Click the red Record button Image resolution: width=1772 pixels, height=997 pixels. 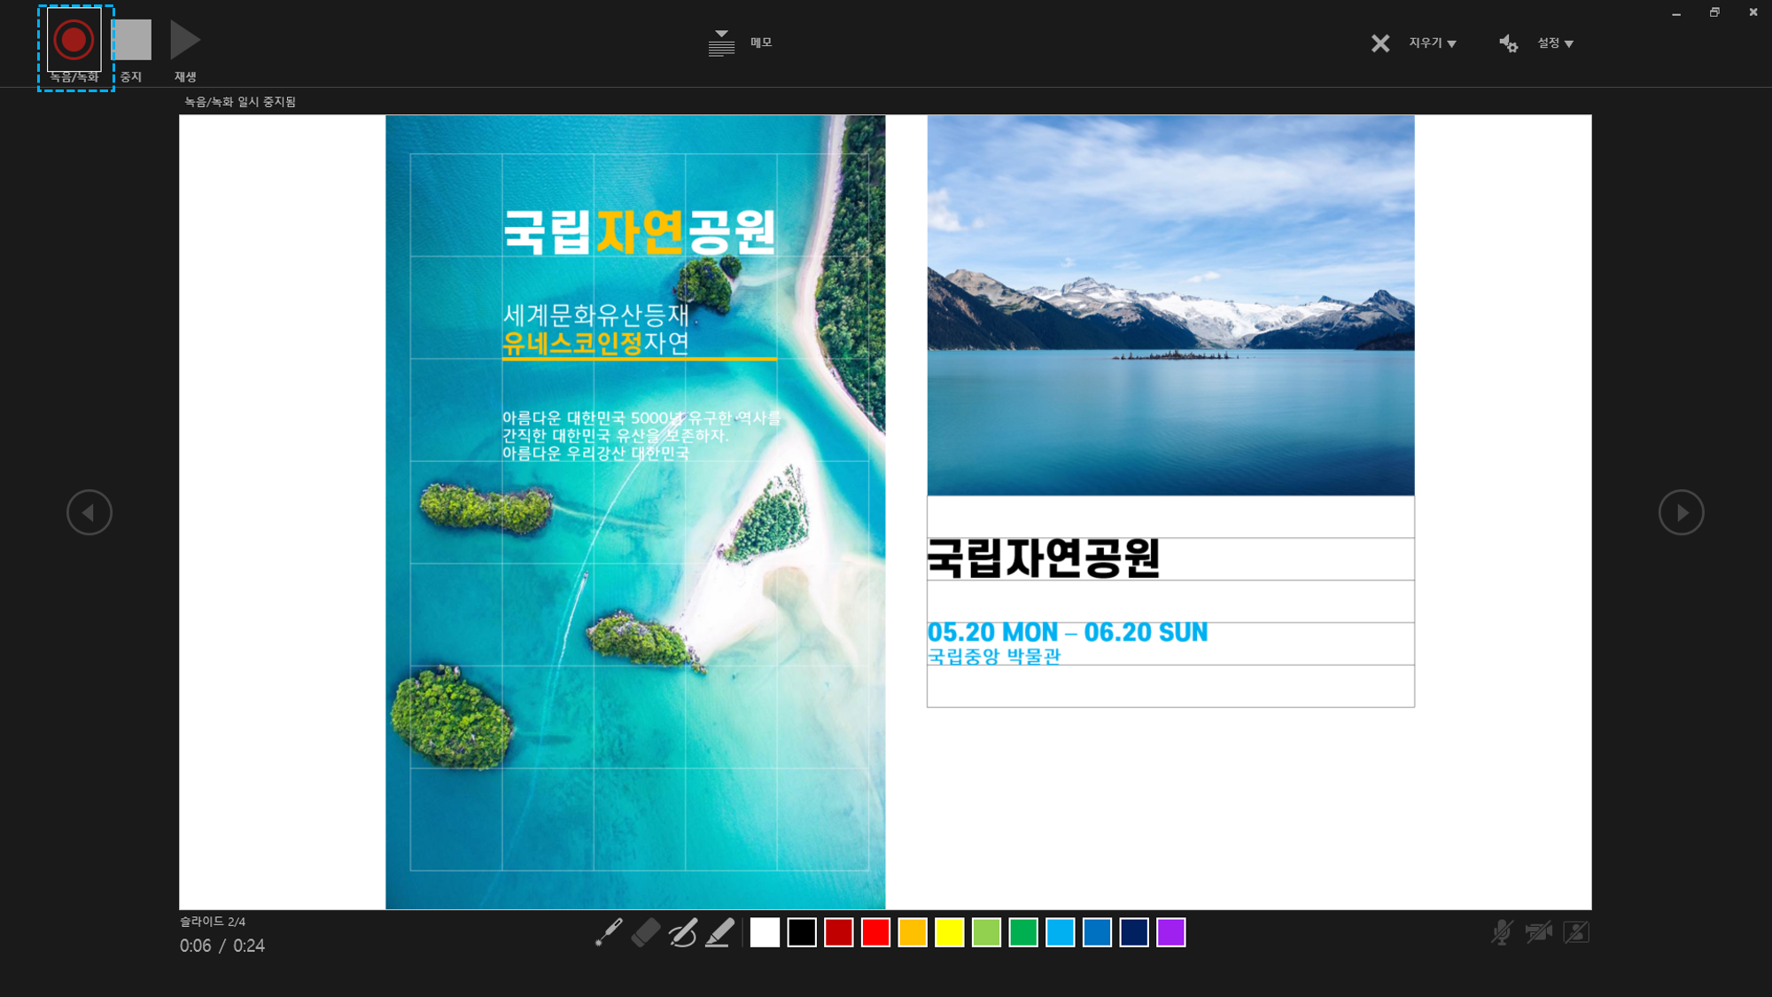(x=74, y=40)
